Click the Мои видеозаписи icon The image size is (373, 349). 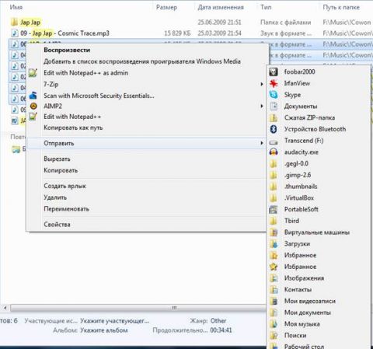pos(274,301)
